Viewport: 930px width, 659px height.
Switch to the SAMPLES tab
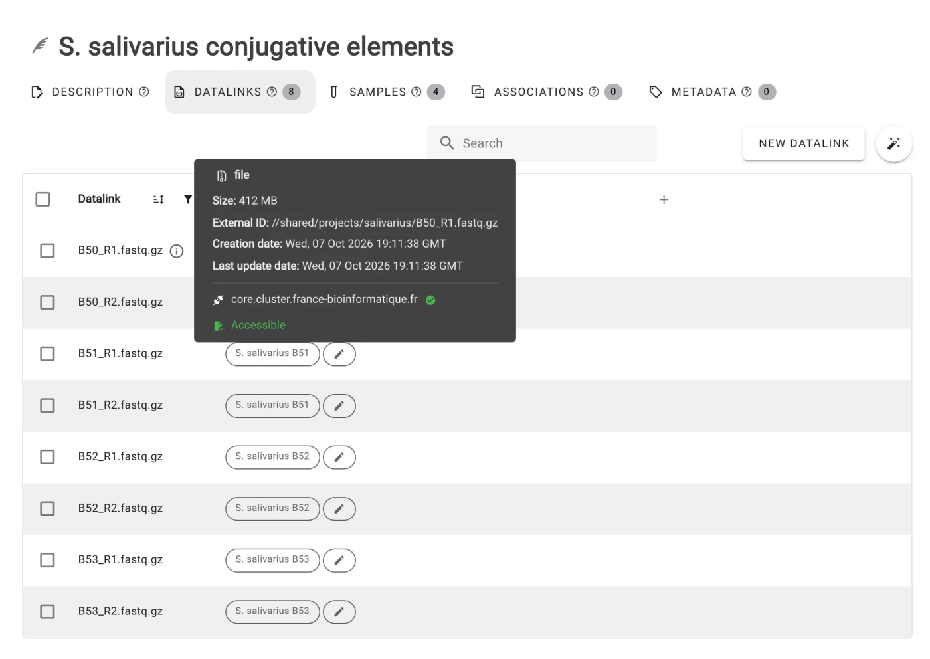click(x=387, y=92)
